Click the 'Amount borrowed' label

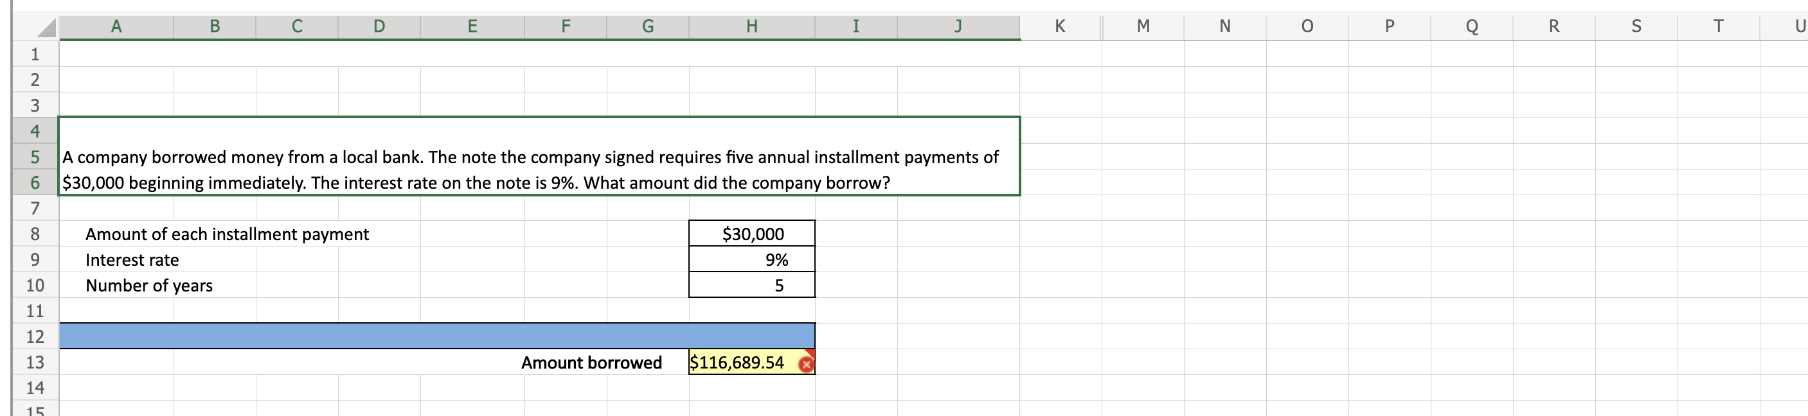tap(592, 363)
